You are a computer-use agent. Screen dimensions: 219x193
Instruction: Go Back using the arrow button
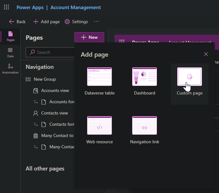(x=17, y=22)
